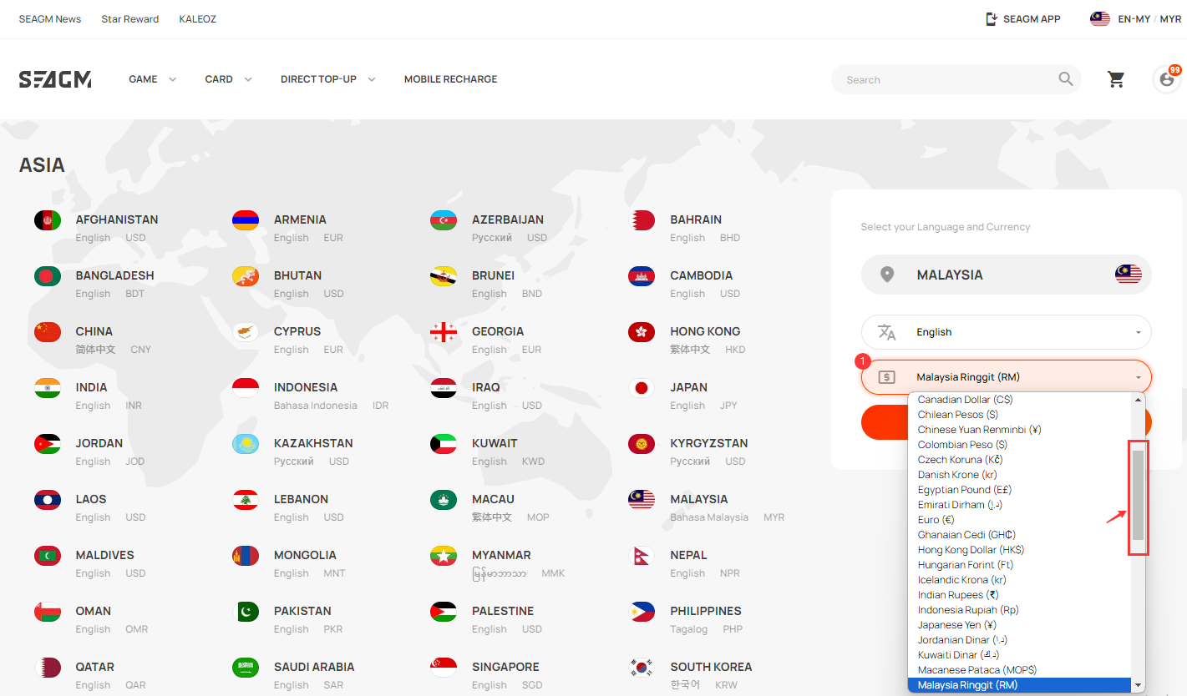Open SEAGM News link
1187x696 pixels.
click(x=50, y=19)
